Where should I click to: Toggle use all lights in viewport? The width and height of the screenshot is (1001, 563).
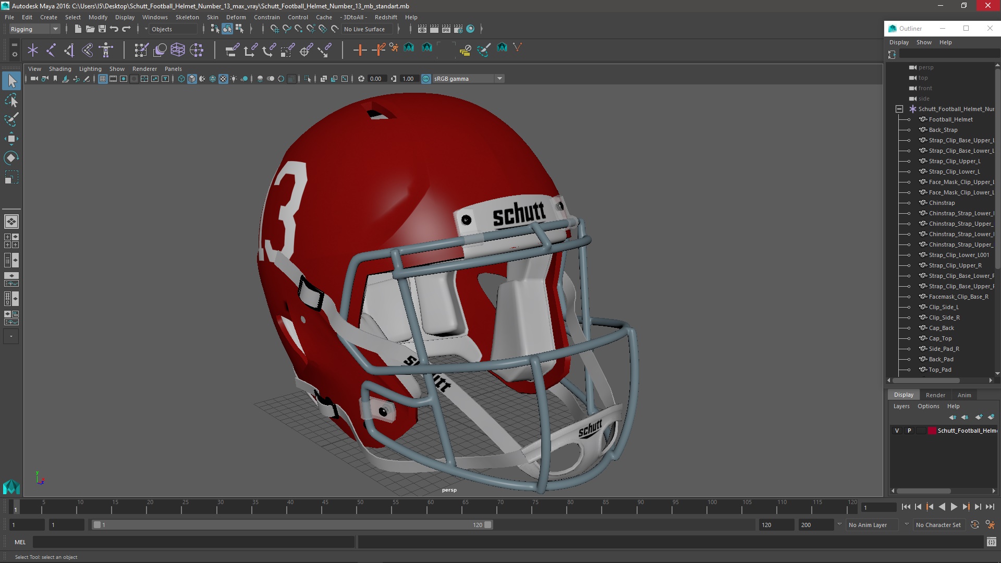234,79
